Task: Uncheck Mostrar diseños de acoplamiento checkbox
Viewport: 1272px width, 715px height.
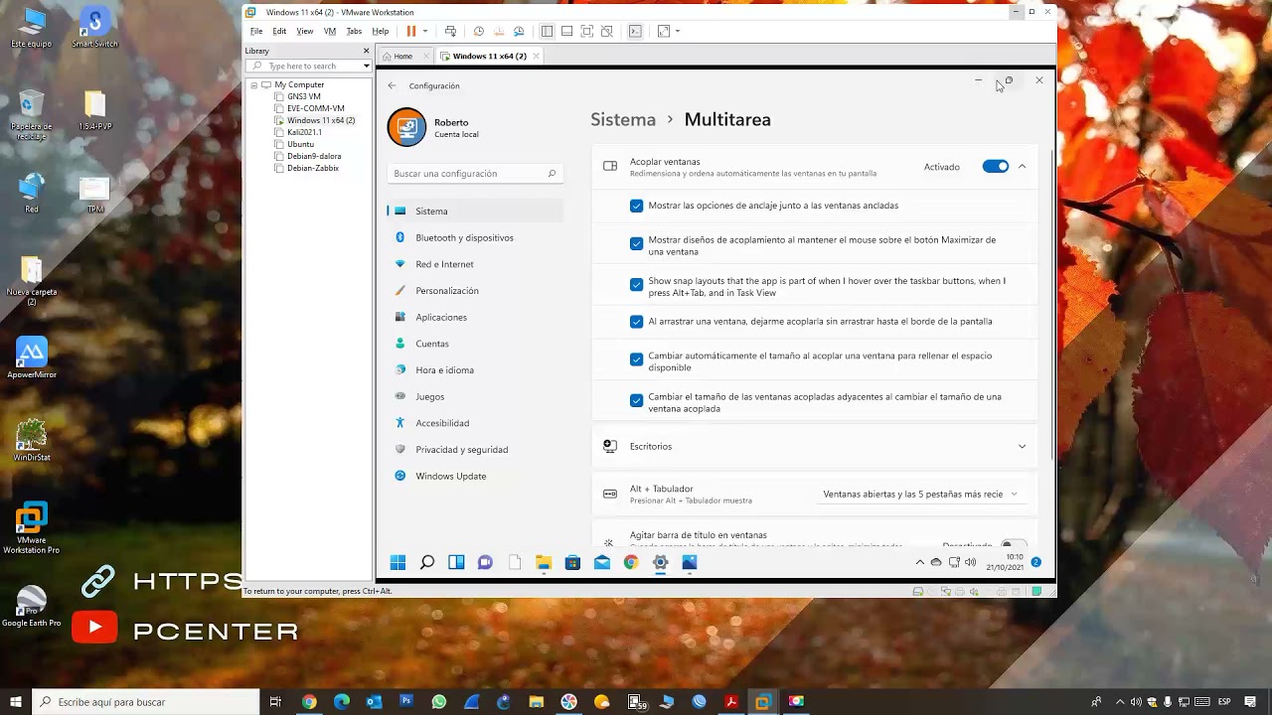Action: (x=636, y=243)
